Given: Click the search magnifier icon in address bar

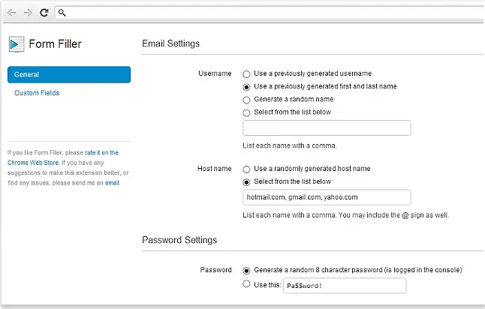Looking at the screenshot, I should coord(62,13).
